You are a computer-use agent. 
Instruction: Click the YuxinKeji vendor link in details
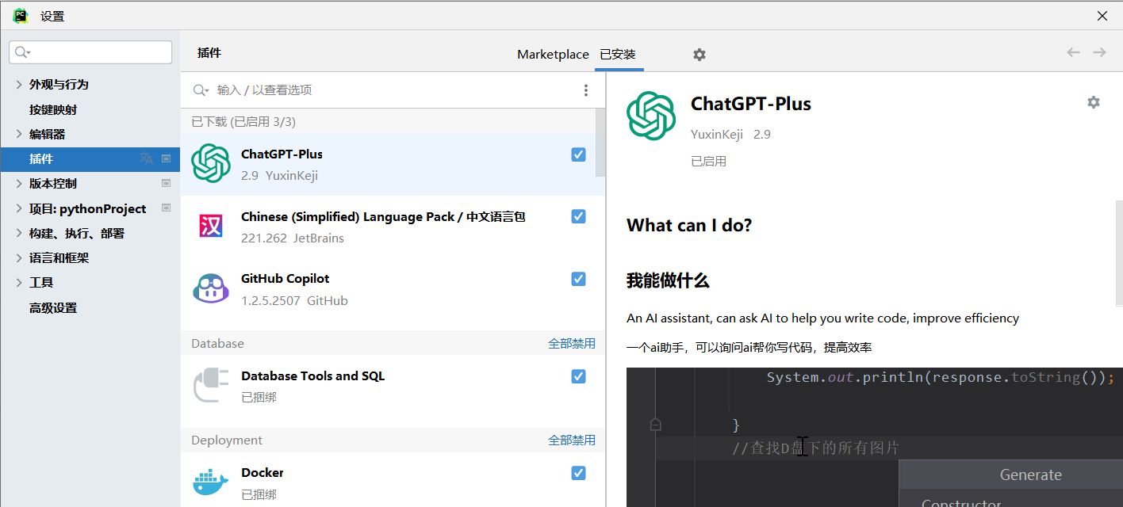point(717,134)
